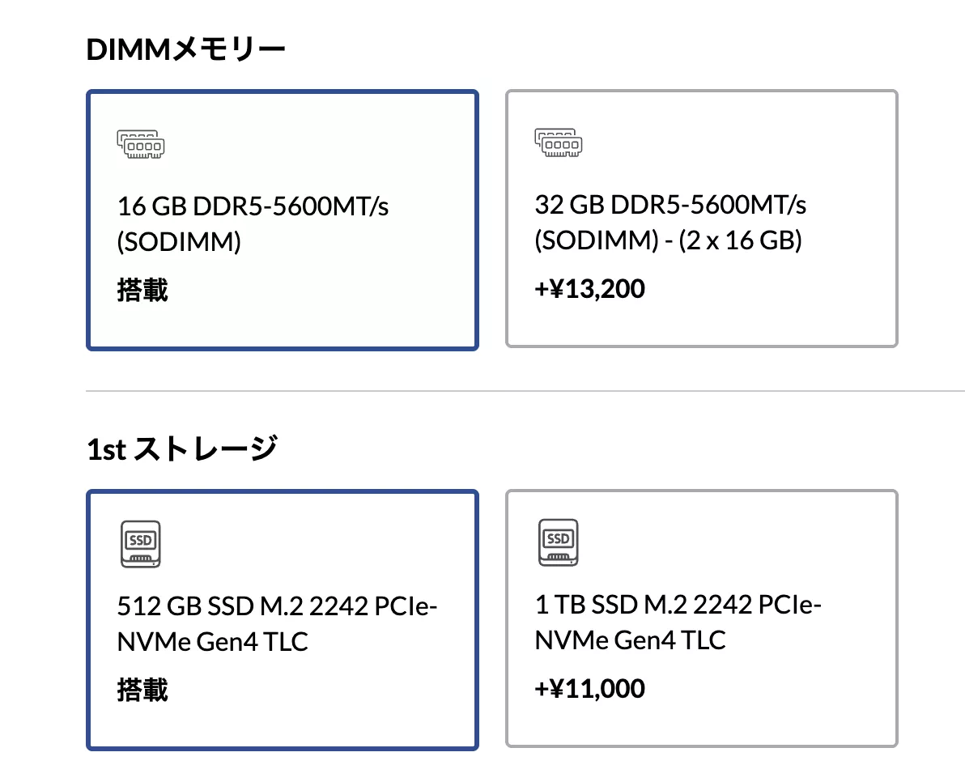Image resolution: width=965 pixels, height=782 pixels.
Task: Click 搭載 label in the 16 GB memory card
Action: pyautogui.click(x=142, y=290)
